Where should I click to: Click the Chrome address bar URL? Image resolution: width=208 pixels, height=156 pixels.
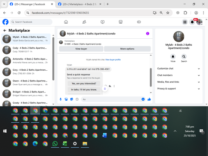coord(60,13)
